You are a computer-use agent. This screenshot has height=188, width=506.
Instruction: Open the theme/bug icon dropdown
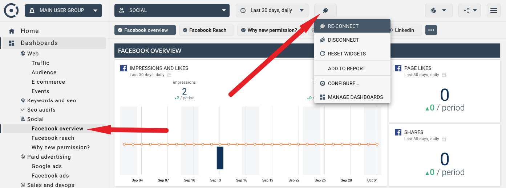(x=438, y=11)
